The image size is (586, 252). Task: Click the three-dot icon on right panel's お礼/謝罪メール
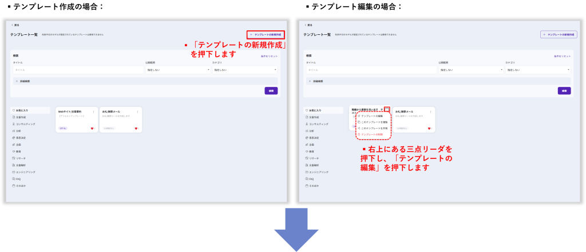pos(430,111)
